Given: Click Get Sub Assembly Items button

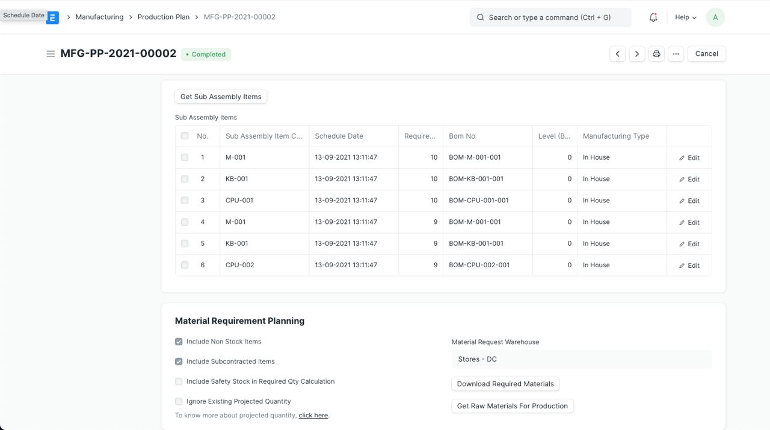Looking at the screenshot, I should [x=221, y=97].
